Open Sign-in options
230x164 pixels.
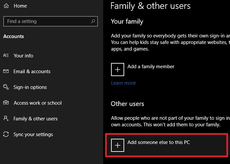30,87
